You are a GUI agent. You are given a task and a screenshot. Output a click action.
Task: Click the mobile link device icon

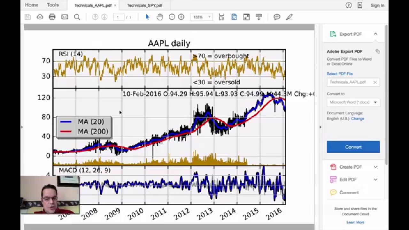pos(360,5)
